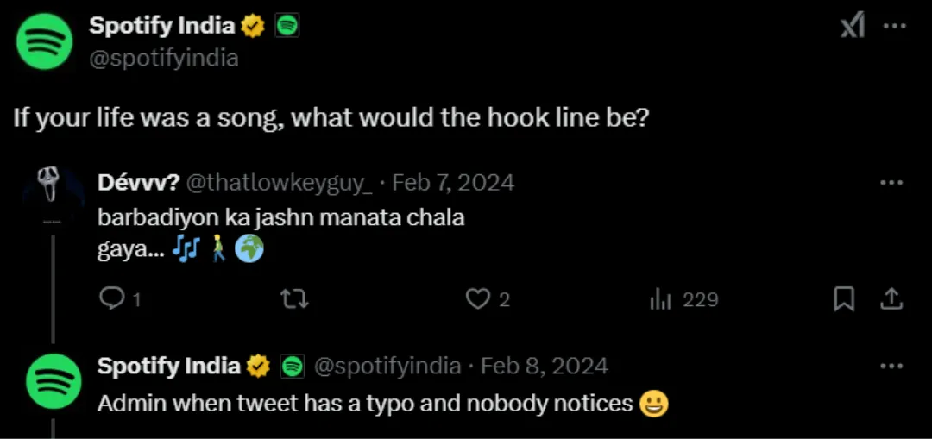Open the @thatlowkeyguy_ handle
932x439 pixels.
click(280, 183)
